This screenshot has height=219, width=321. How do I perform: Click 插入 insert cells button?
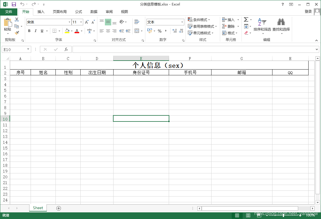click(x=228, y=20)
